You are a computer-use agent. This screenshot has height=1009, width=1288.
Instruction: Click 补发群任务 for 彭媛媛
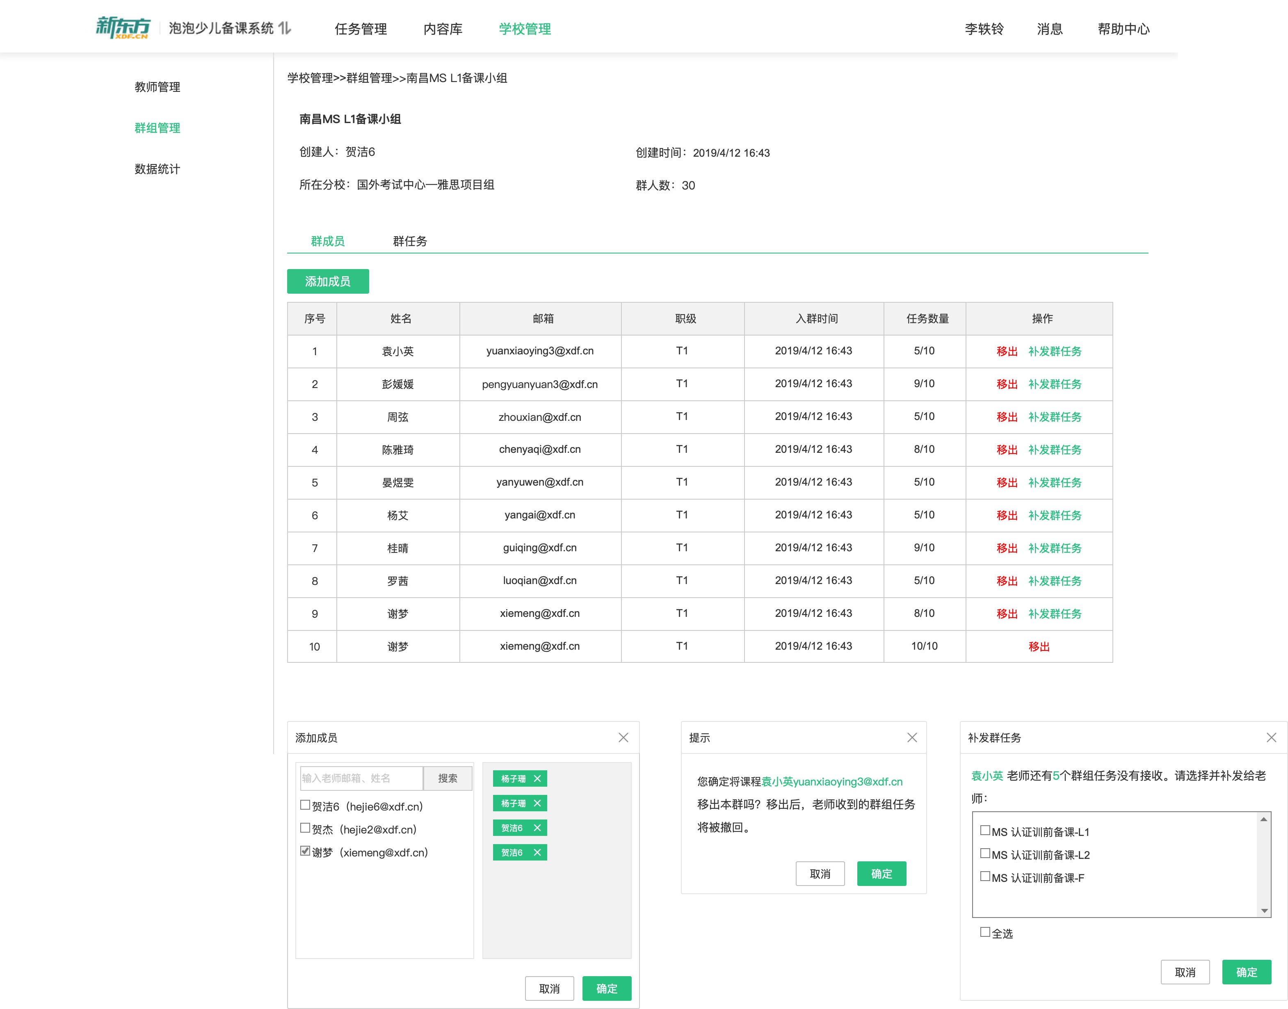1055,384
